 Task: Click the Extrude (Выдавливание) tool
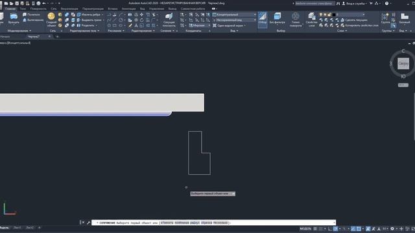(33, 20)
